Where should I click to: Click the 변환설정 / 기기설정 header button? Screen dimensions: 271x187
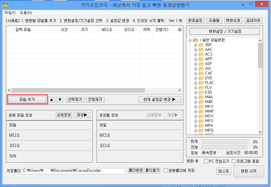tap(225, 31)
